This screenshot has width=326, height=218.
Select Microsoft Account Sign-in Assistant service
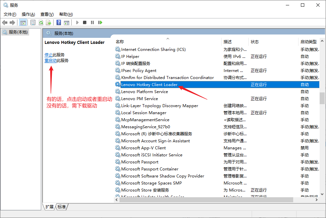click(217, 141)
